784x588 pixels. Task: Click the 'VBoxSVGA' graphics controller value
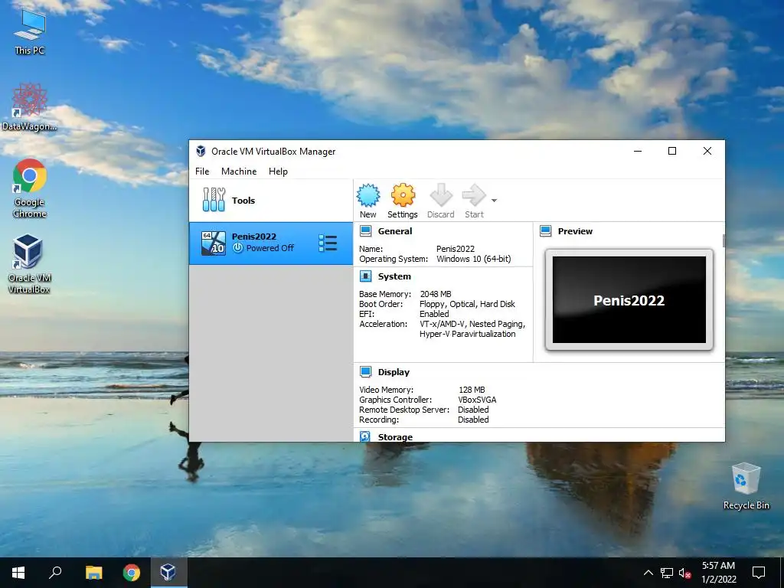click(x=477, y=400)
